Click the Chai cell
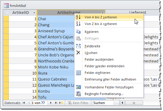This screenshot has width=163, height=111. click(x=56, y=19)
